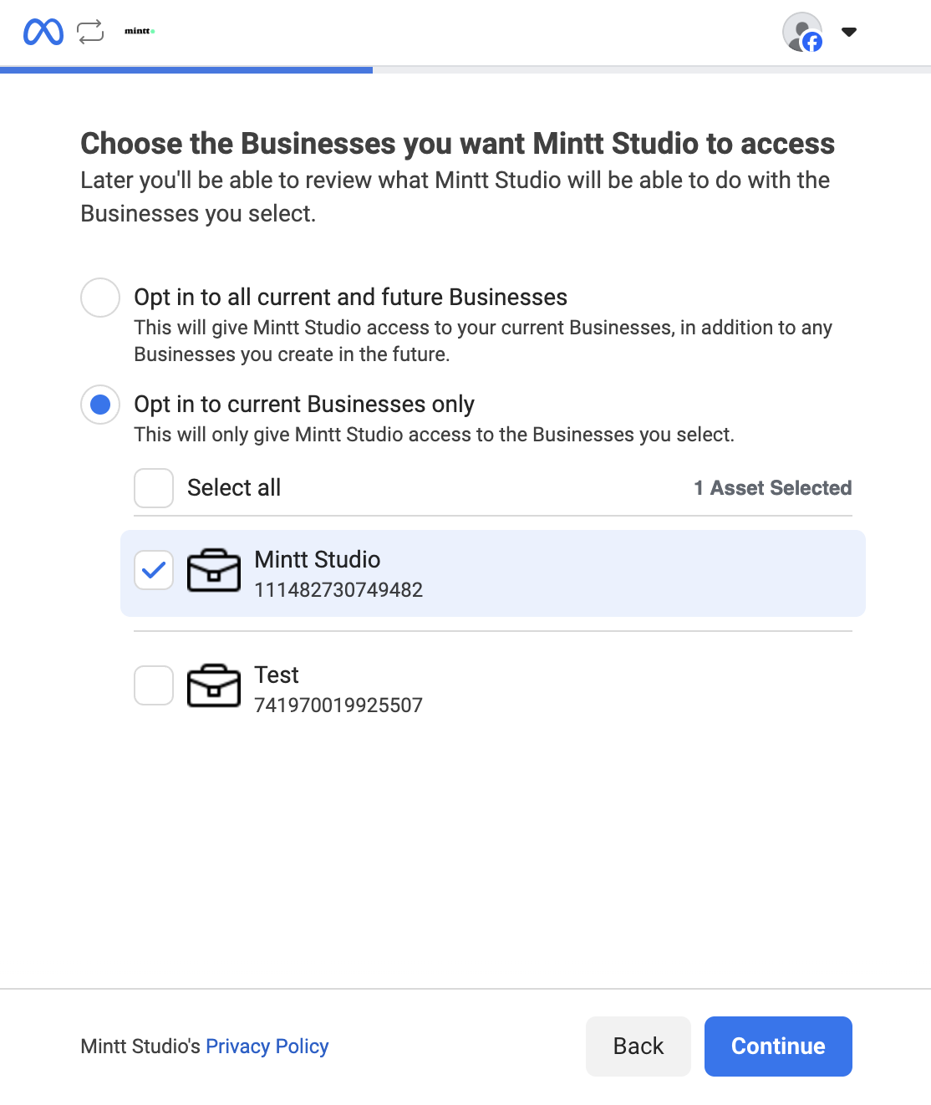Open Mintt Studio's Privacy Policy link
Image resolution: width=931 pixels, height=1105 pixels.
267,1046
